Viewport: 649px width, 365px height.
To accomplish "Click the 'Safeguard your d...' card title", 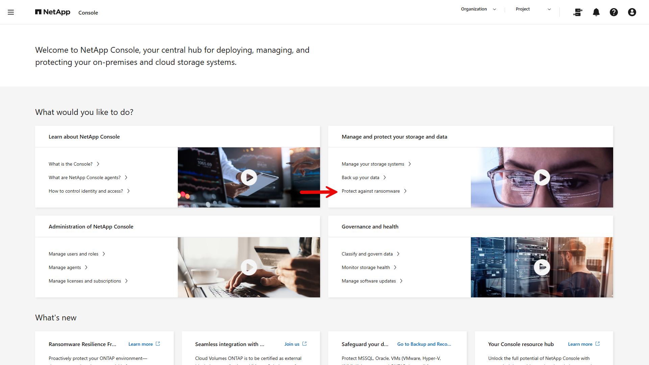I will [x=365, y=344].
